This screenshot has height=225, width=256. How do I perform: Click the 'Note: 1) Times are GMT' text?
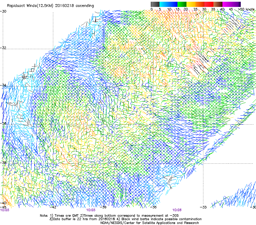pyautogui.click(x=59, y=216)
